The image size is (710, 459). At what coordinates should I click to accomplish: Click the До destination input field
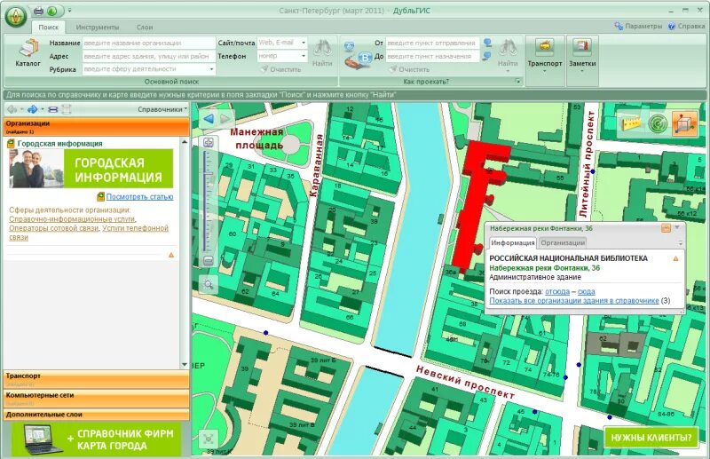432,56
